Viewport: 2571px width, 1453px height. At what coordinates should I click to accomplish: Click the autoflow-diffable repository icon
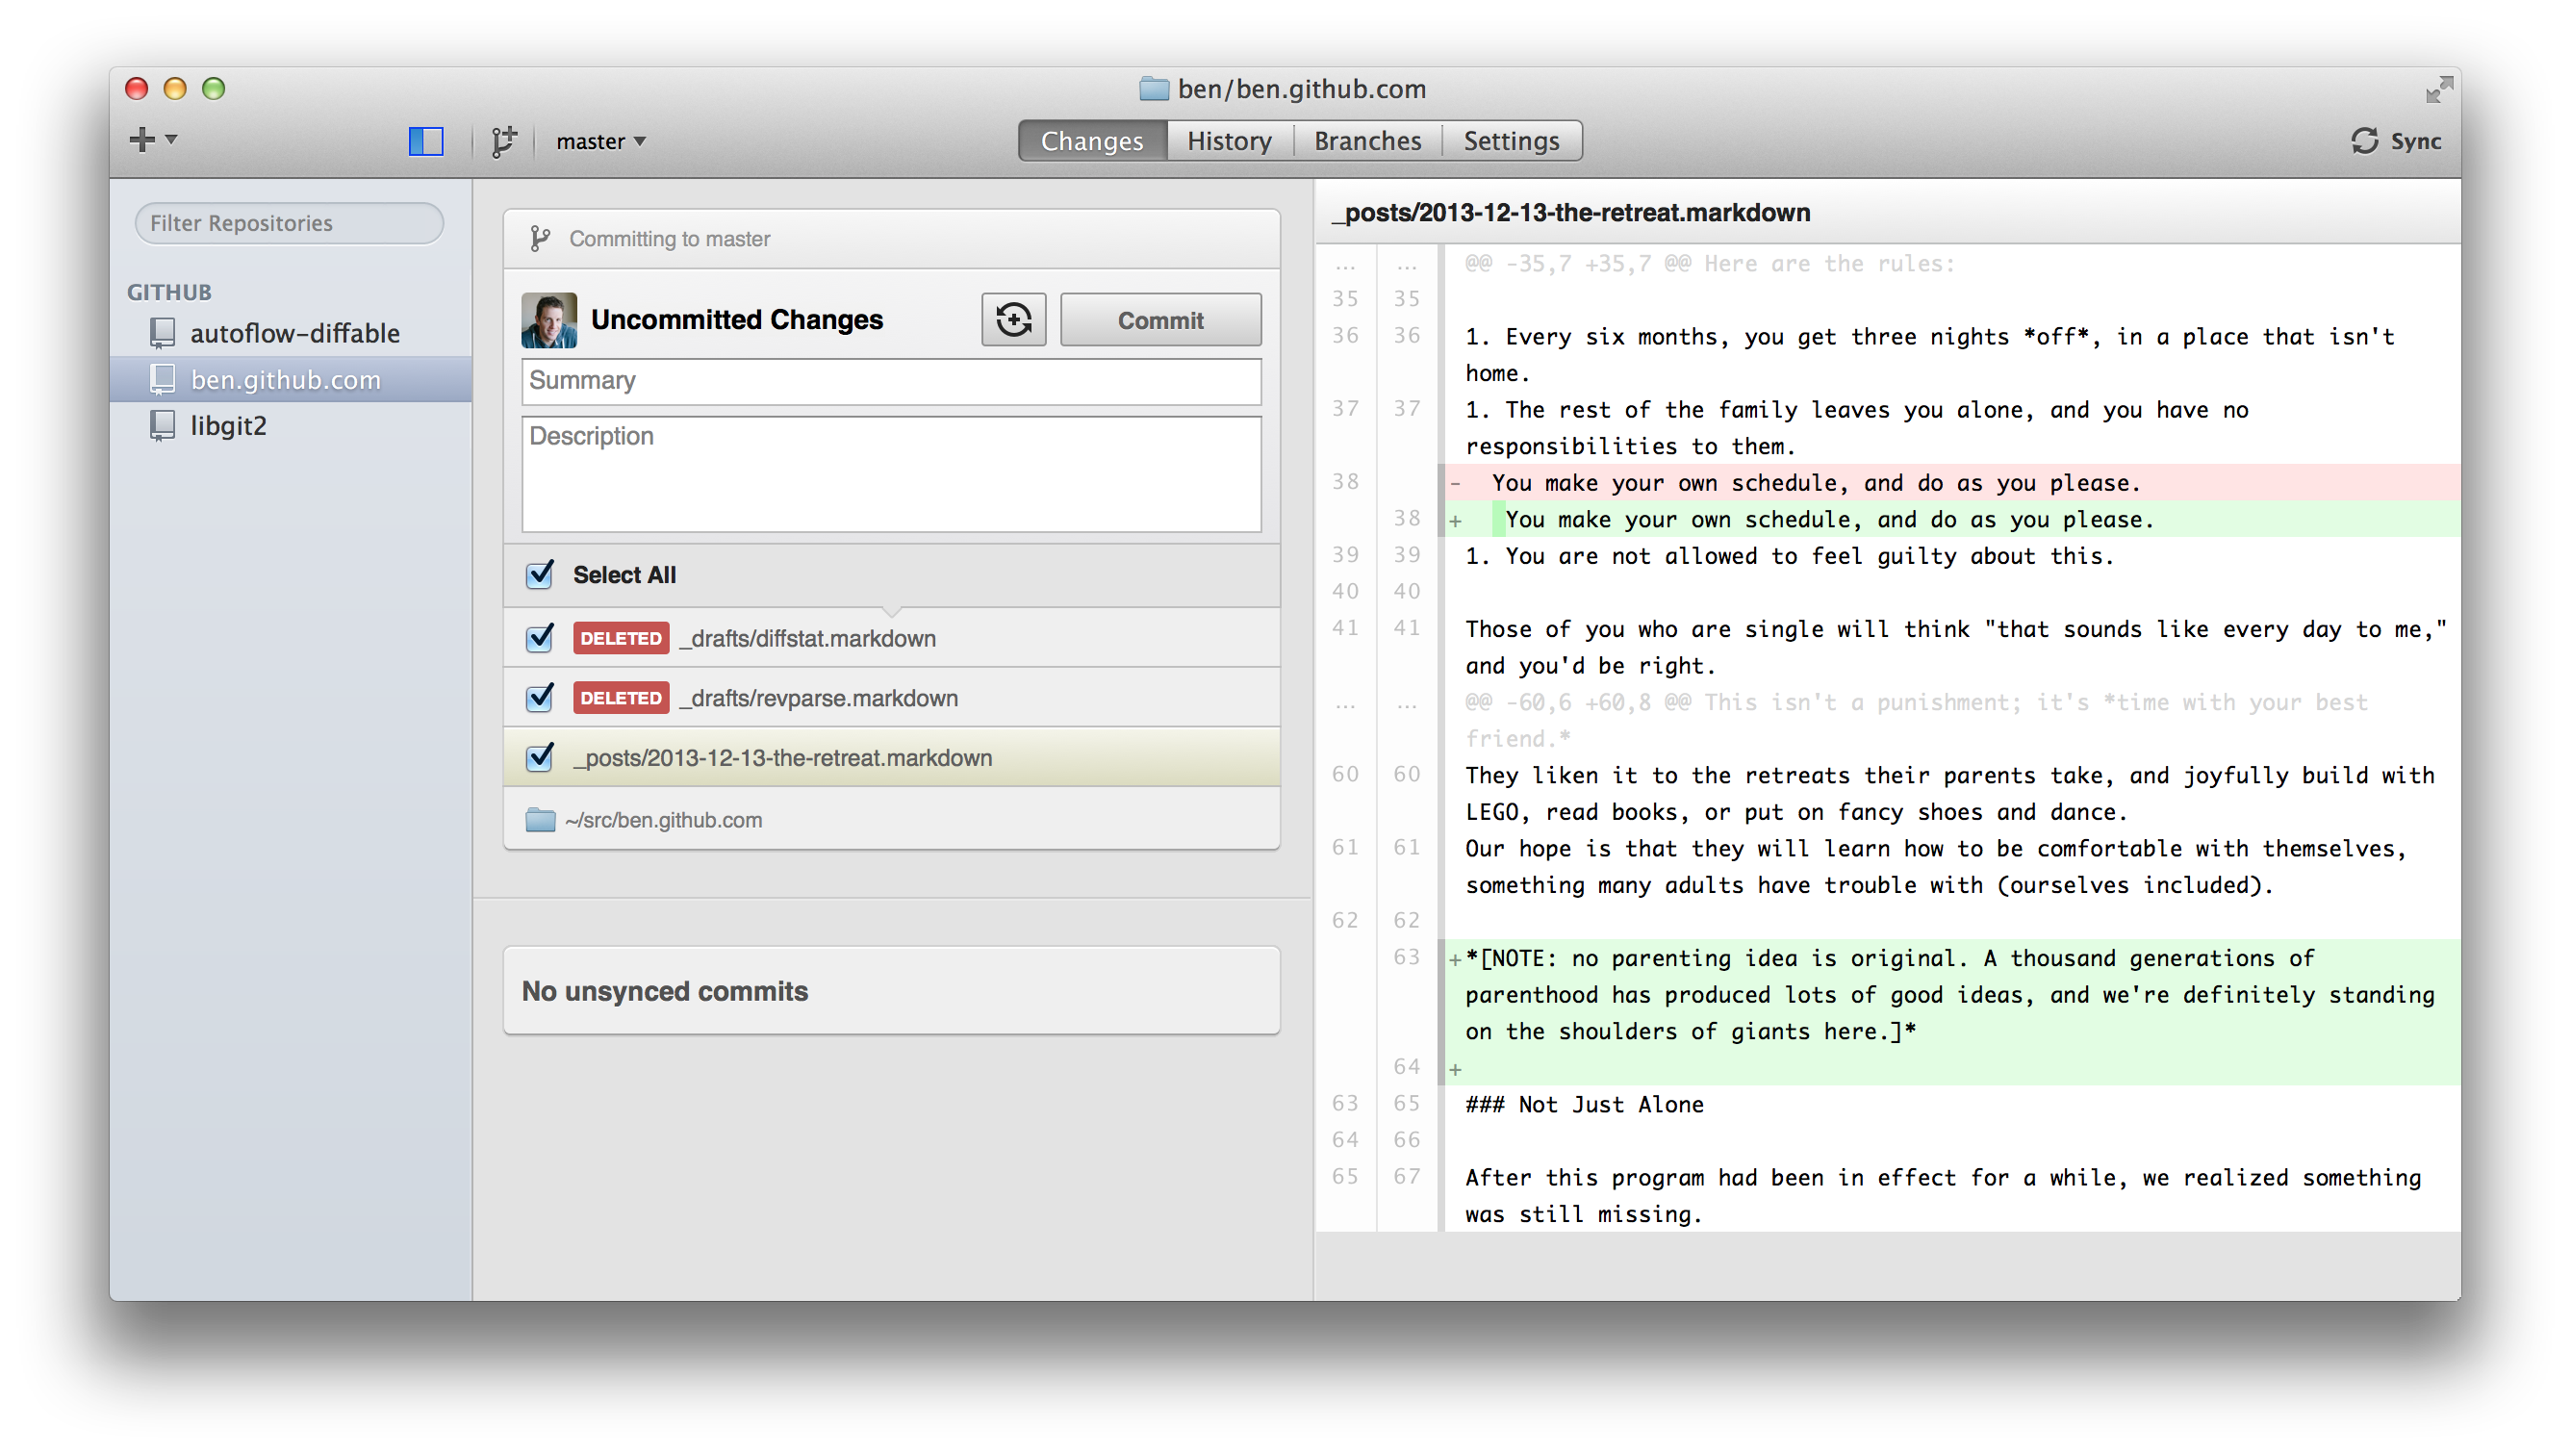163,332
